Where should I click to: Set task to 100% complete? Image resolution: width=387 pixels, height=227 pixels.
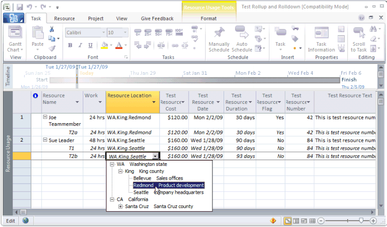[179, 32]
